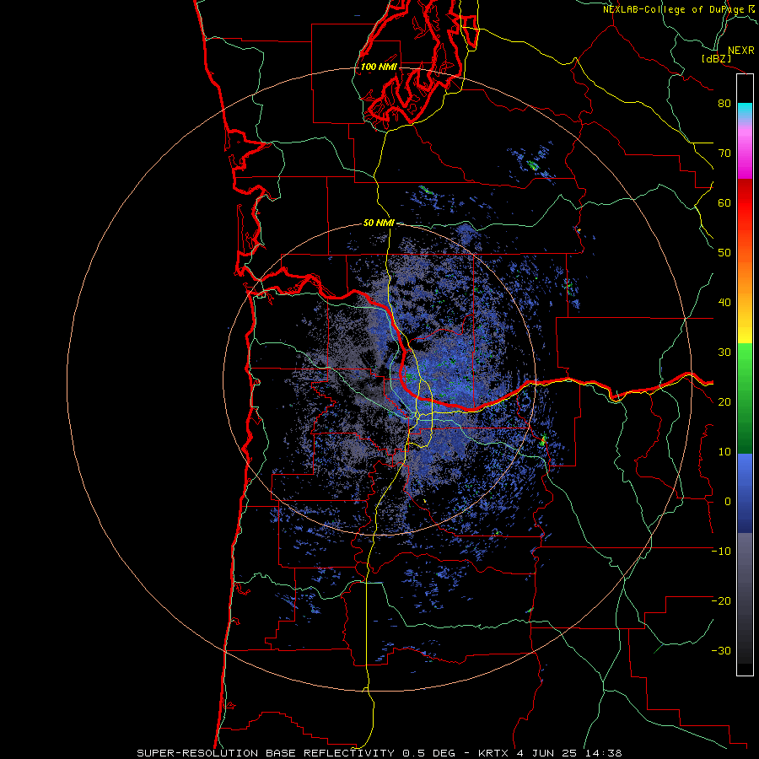Click the KRTX station identifier in the caption
This screenshot has height=759, width=759.
[495, 753]
